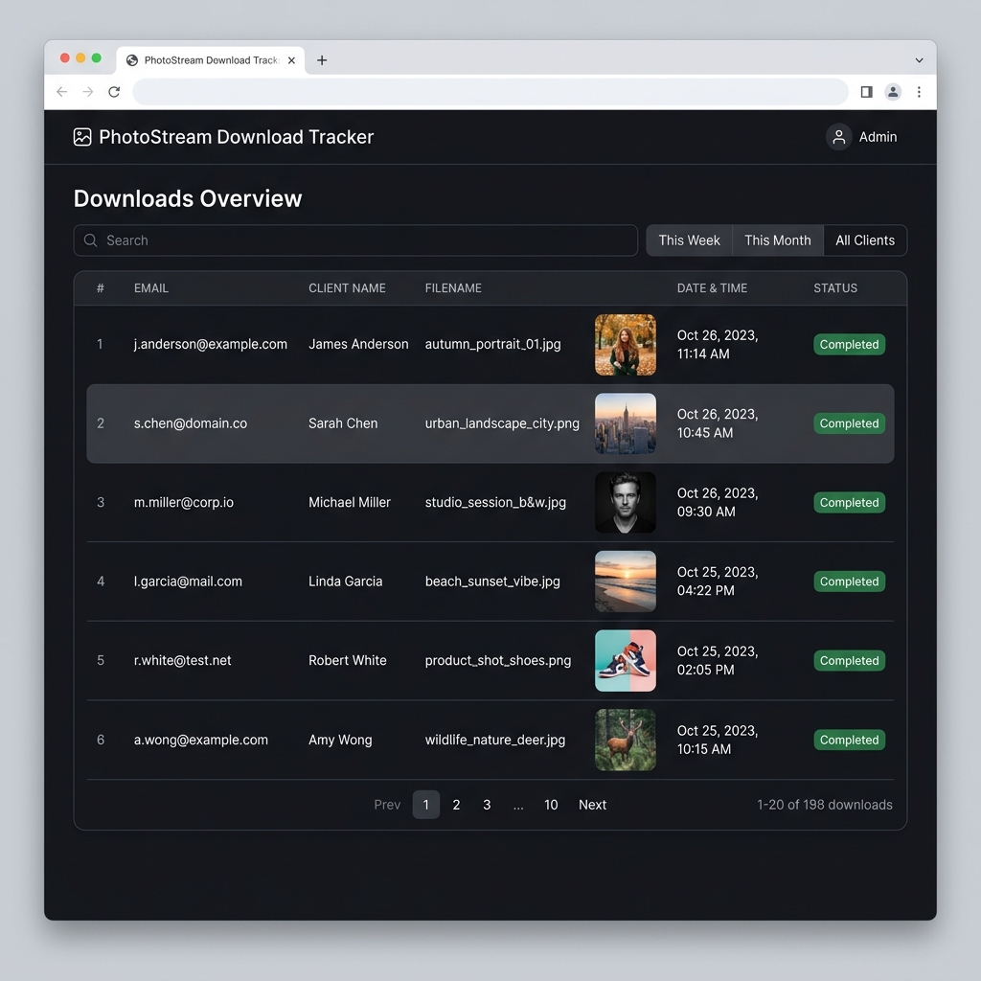Open the browser profile icon
The width and height of the screenshot is (981, 981).
tap(893, 92)
